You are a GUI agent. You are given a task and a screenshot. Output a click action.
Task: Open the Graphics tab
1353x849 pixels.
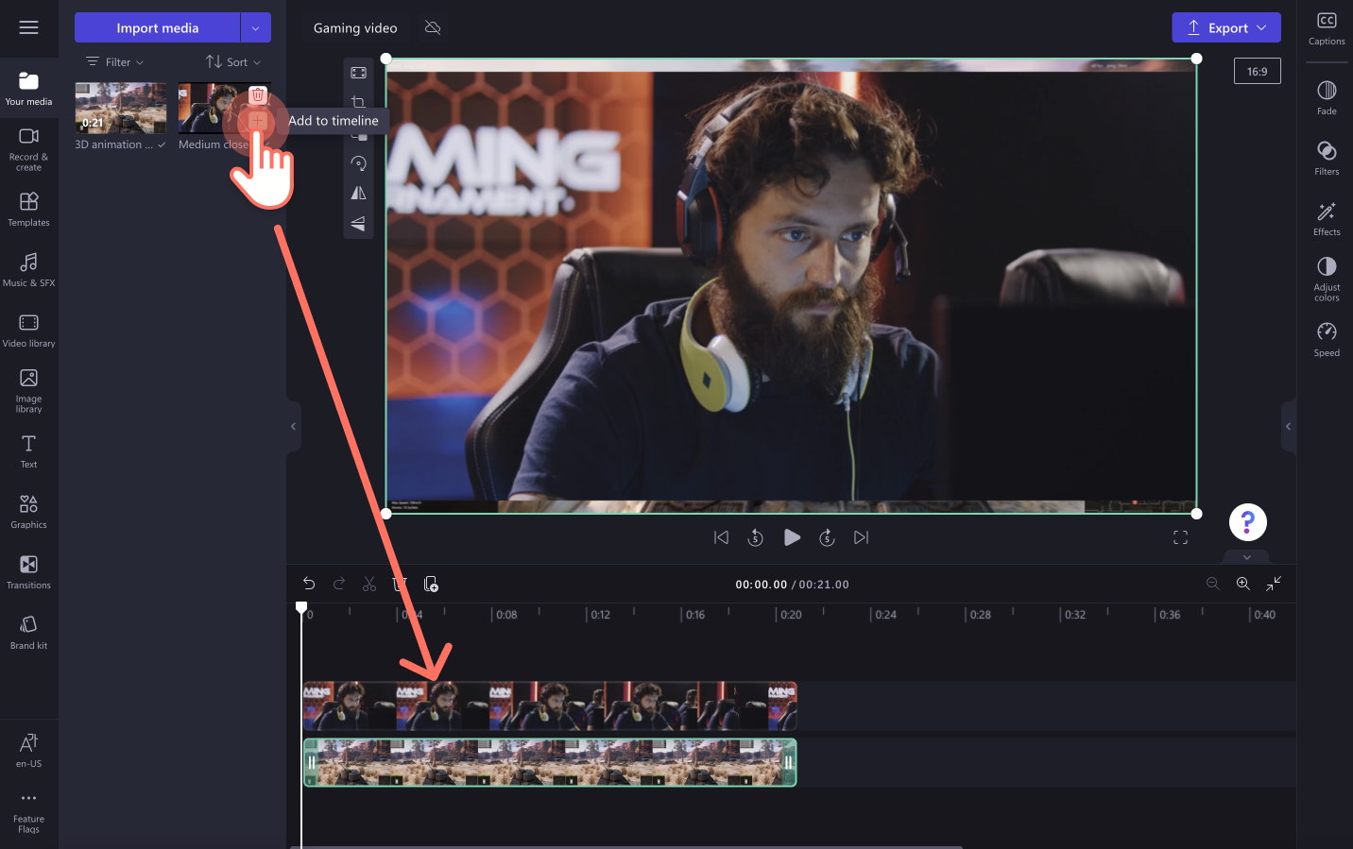click(x=28, y=512)
